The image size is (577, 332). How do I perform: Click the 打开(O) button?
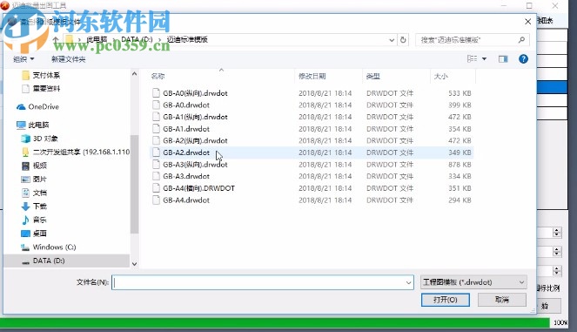pos(446,300)
